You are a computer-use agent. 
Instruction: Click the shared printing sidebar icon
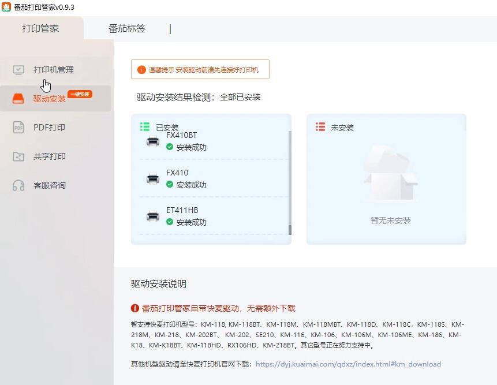pos(18,156)
